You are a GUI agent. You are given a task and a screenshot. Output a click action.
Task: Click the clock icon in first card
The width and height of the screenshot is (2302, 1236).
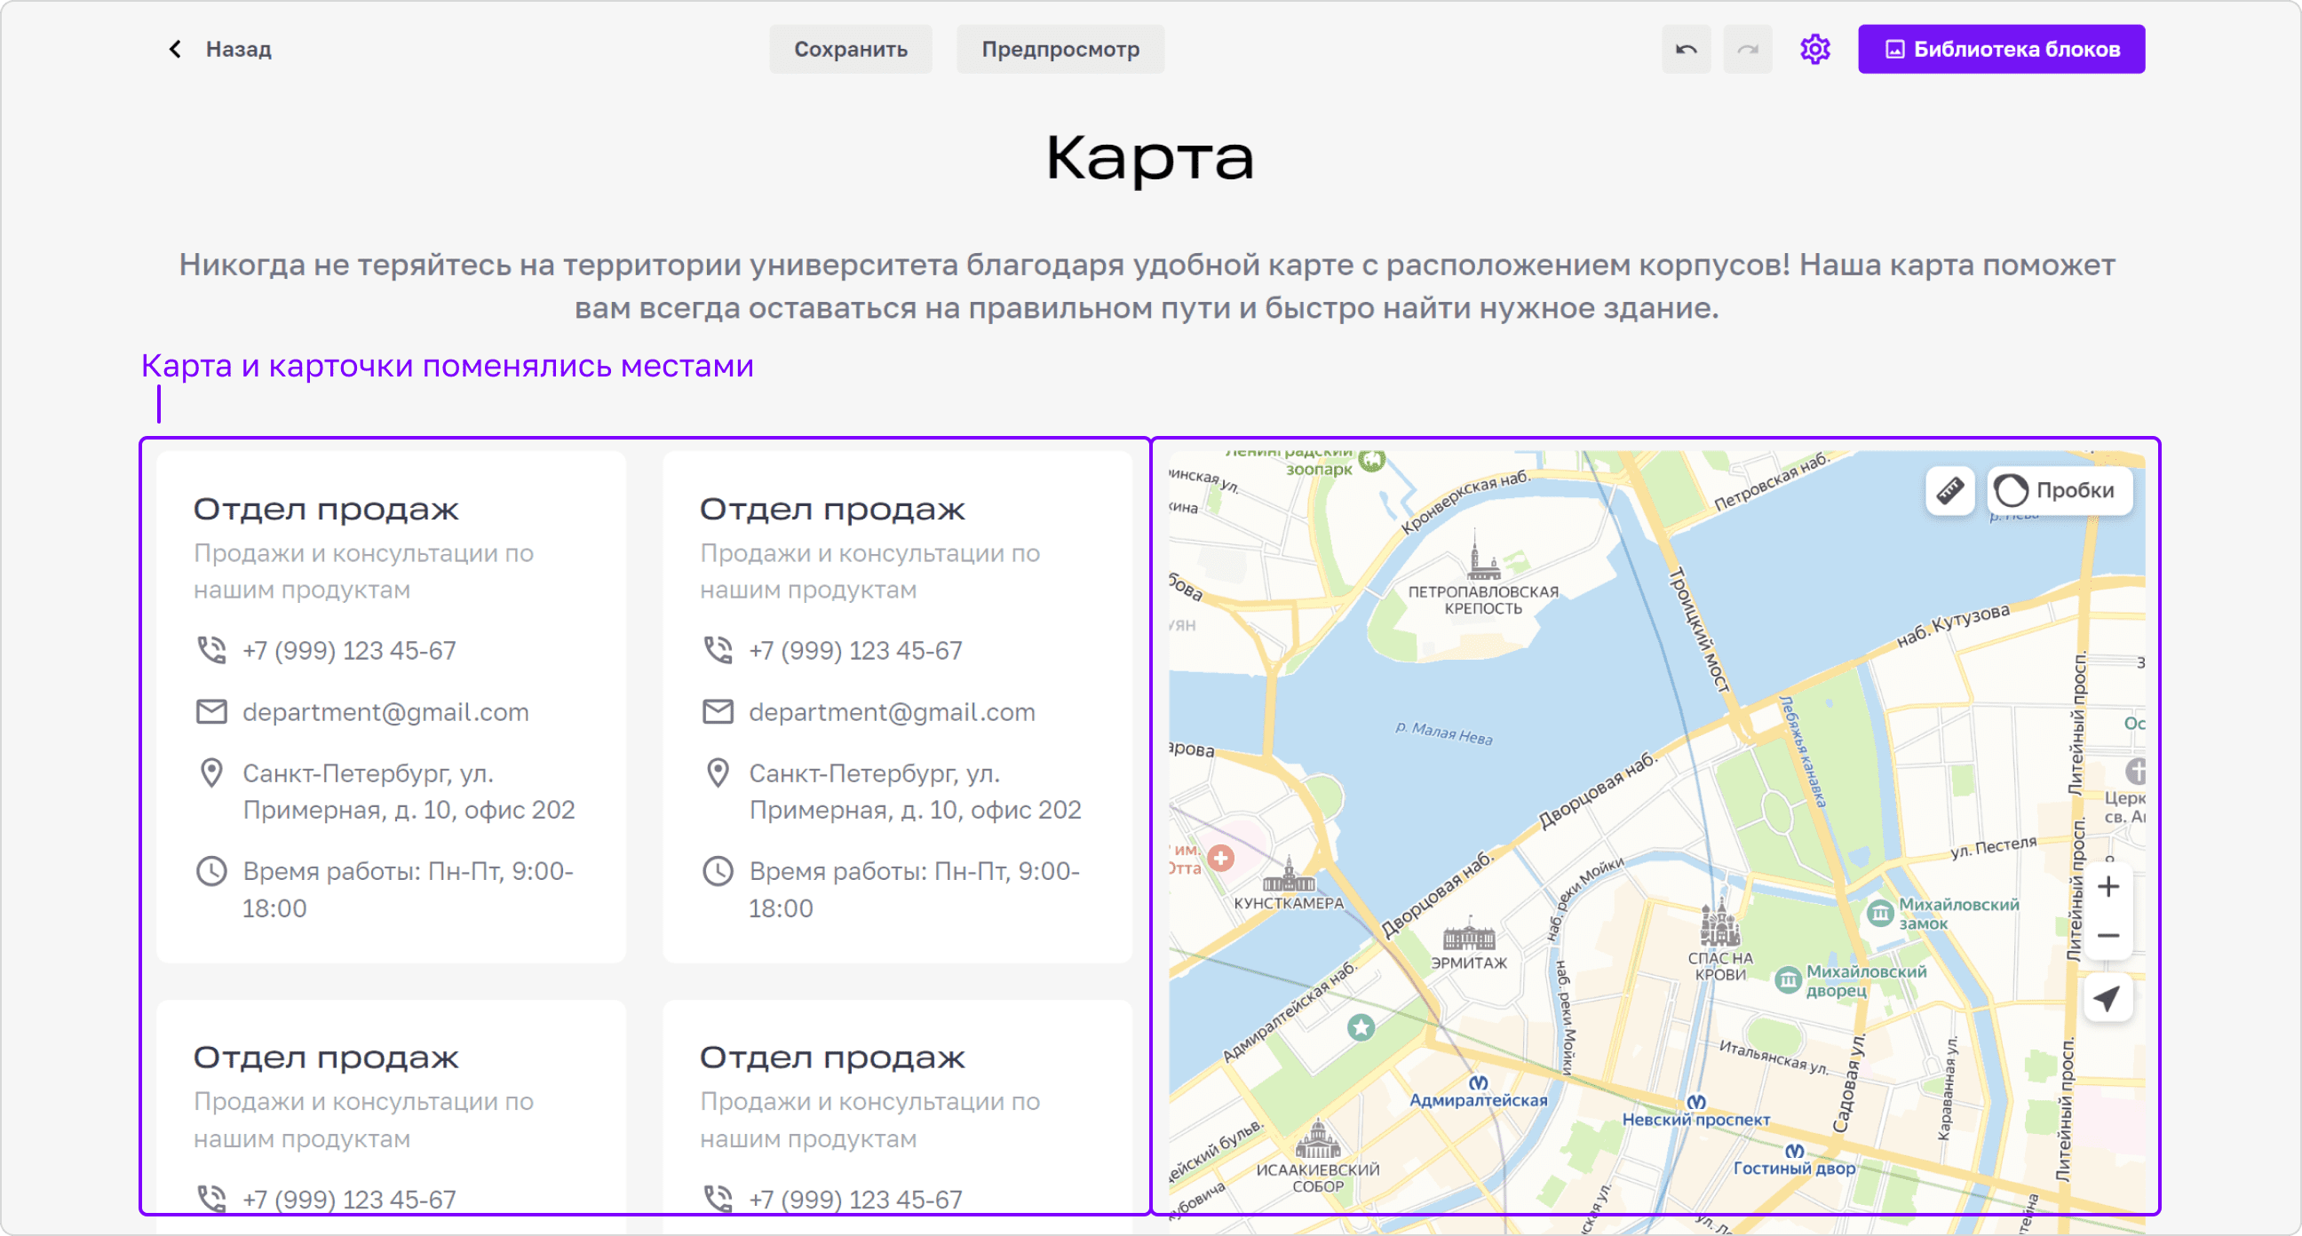[211, 870]
